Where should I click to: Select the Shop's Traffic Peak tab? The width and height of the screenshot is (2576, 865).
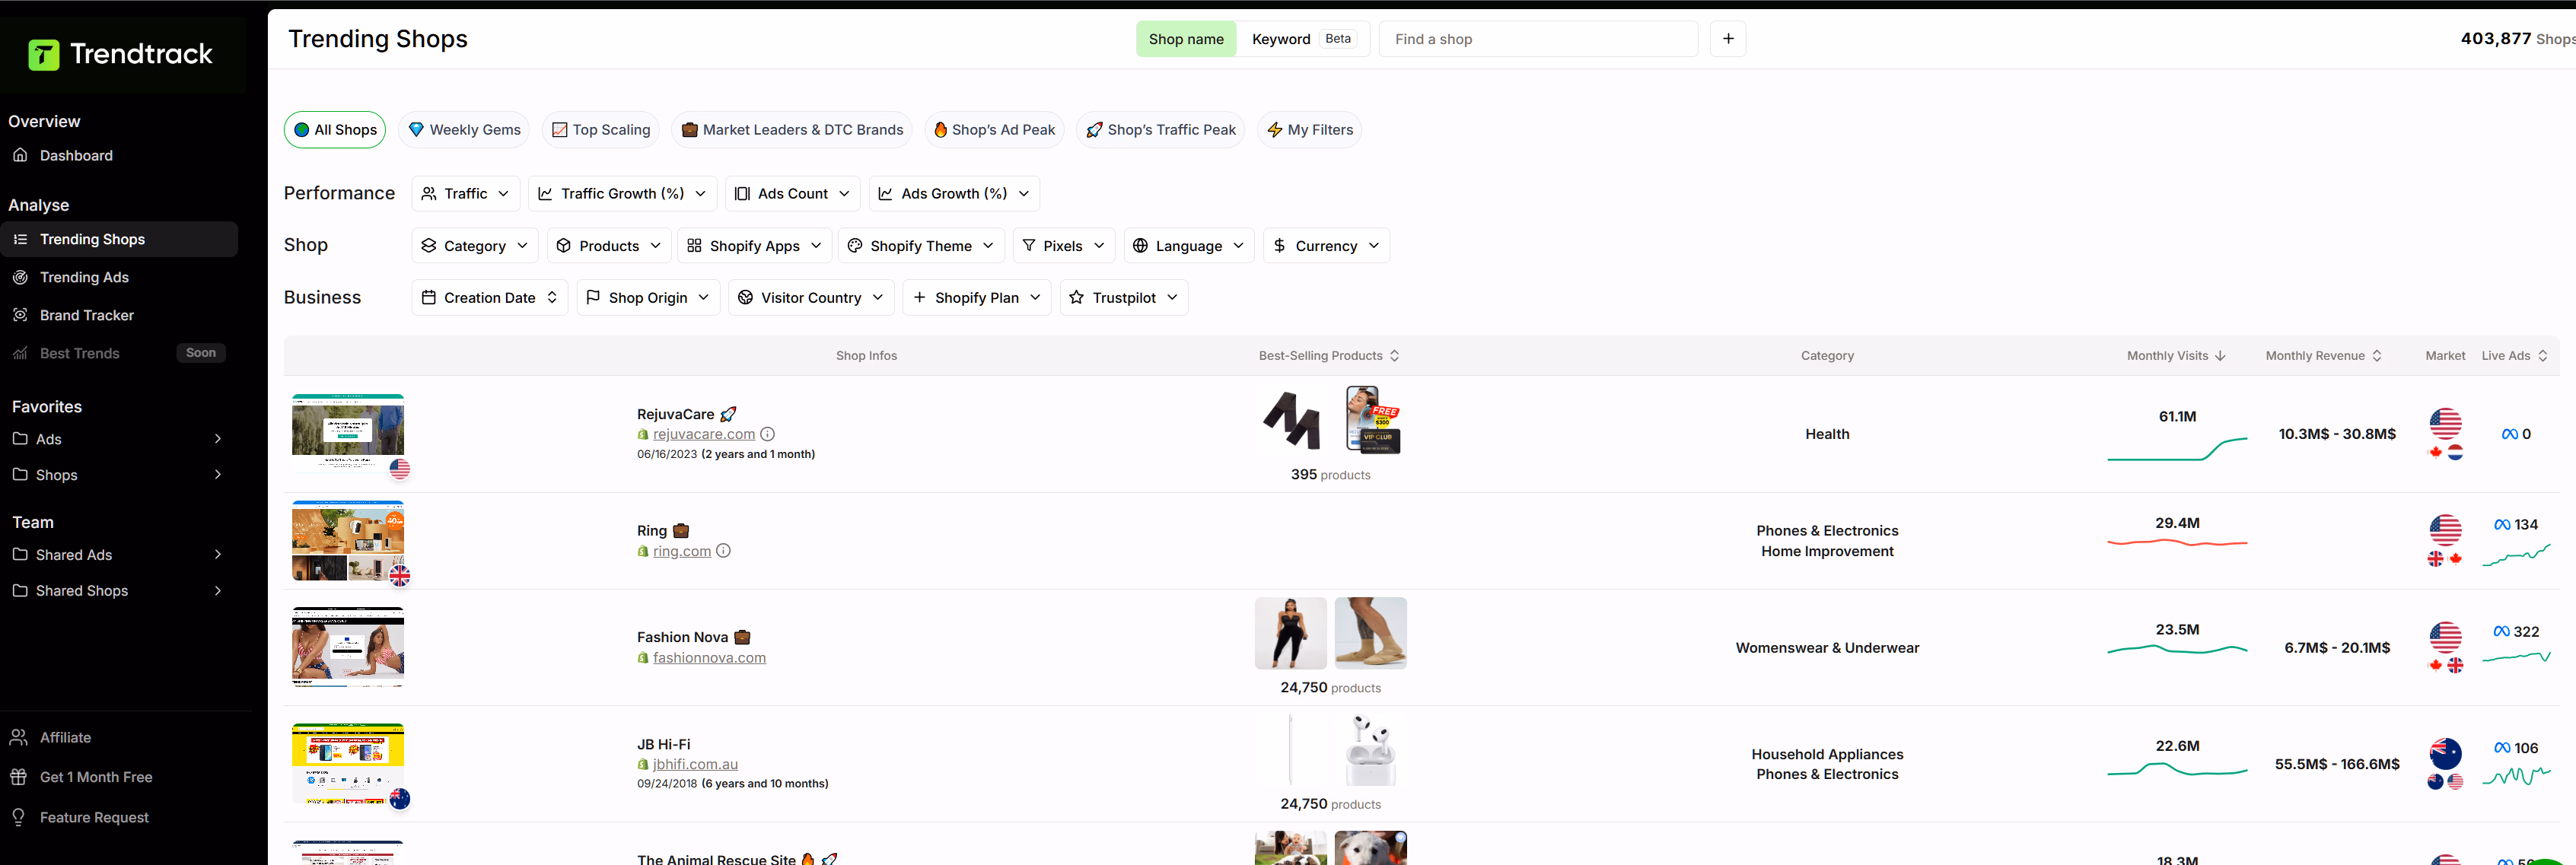click(x=1161, y=130)
